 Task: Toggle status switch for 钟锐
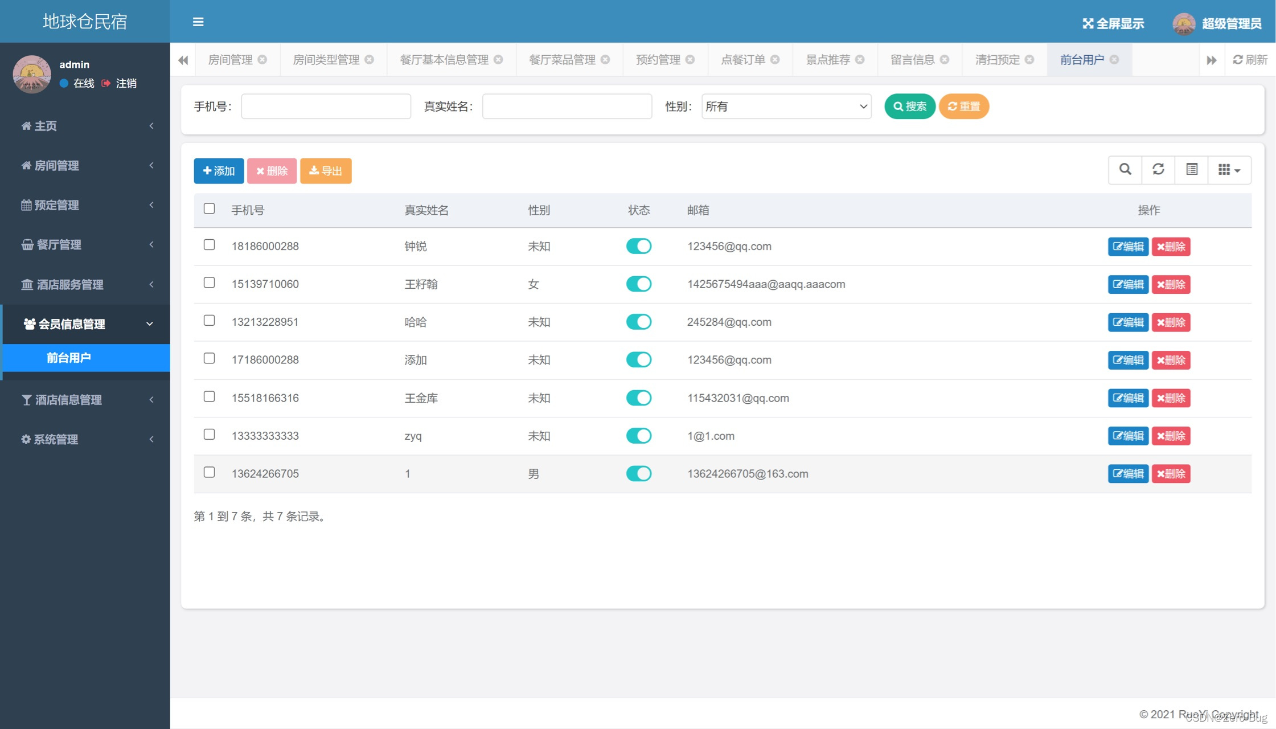tap(639, 246)
